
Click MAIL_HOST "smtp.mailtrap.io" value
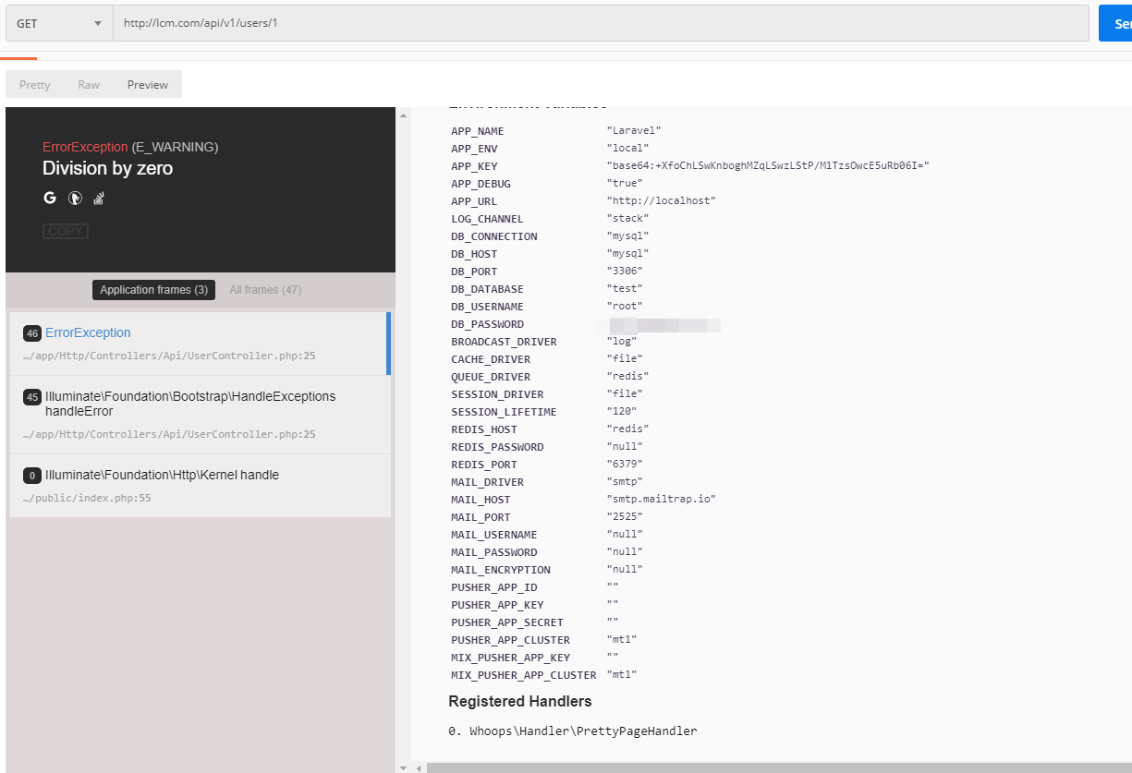661,500
